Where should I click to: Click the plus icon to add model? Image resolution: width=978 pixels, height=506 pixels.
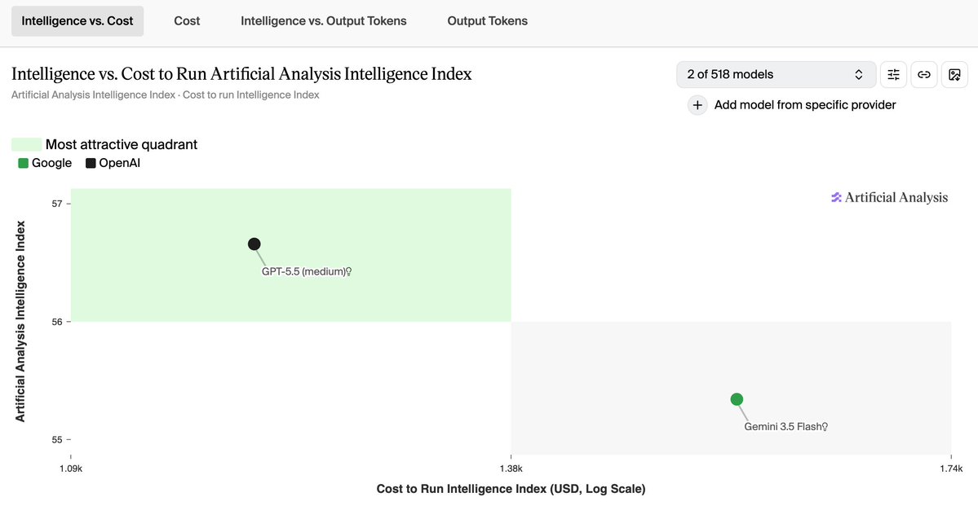(x=697, y=105)
